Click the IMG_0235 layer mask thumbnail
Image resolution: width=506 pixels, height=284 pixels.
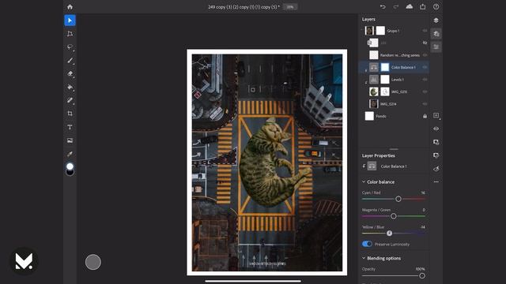point(385,92)
